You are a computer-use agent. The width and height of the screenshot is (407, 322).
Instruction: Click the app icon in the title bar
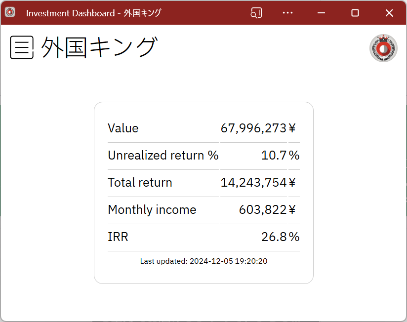click(10, 12)
